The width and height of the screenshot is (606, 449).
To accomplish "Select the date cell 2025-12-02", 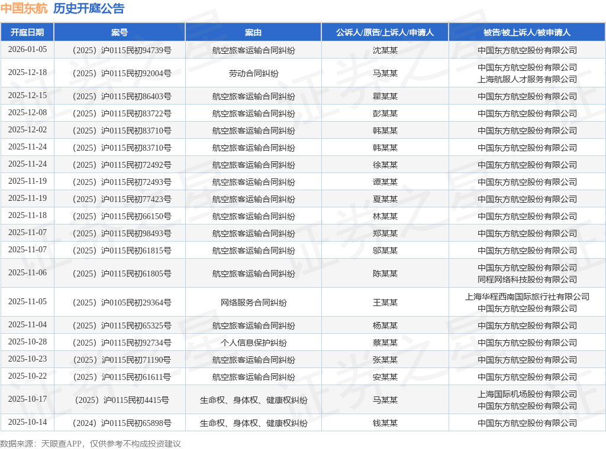I will (x=27, y=129).
